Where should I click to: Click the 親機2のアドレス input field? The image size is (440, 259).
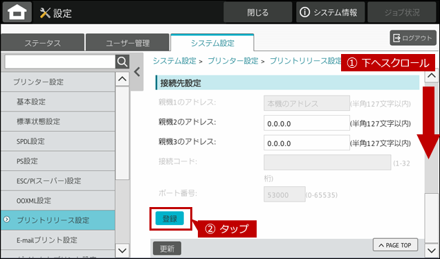[x=306, y=123]
